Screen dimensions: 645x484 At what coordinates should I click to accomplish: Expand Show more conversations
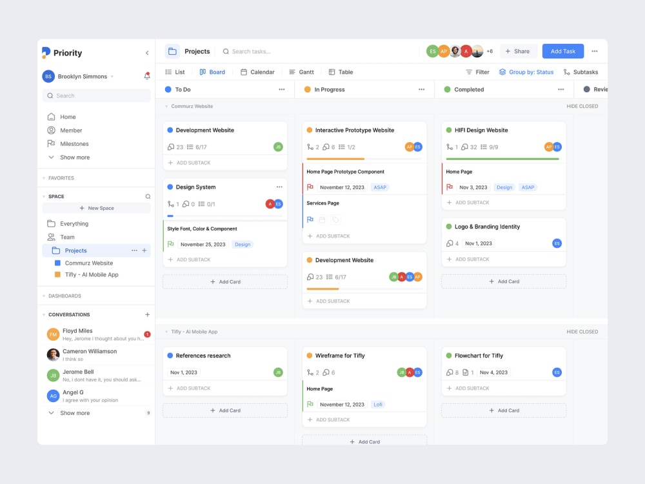[69, 413]
